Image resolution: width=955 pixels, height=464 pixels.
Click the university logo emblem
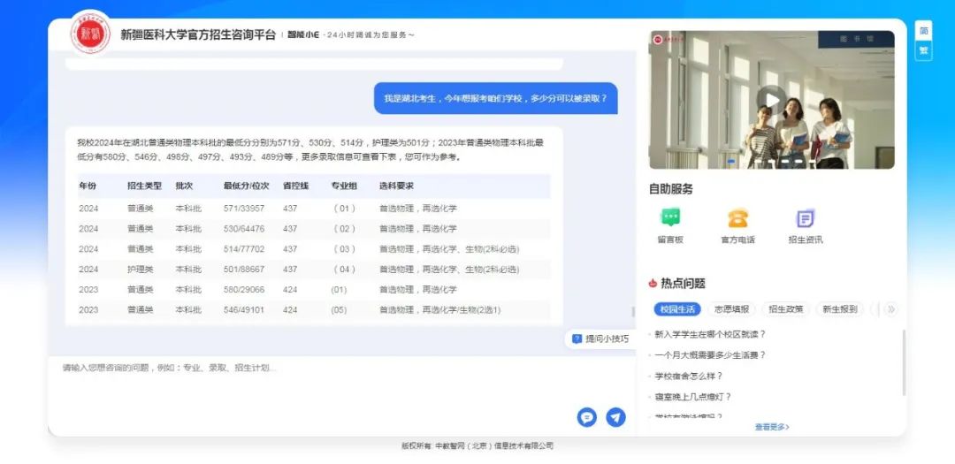(90, 34)
